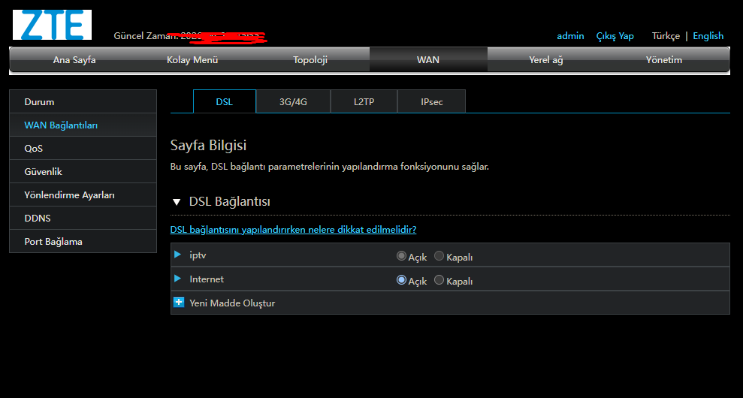
Task: Switch to the 3G/4G tab
Action: 293,101
